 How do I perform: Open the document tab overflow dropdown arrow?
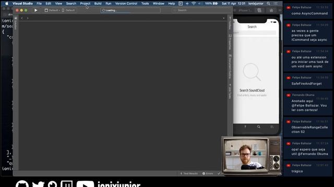point(223,18)
